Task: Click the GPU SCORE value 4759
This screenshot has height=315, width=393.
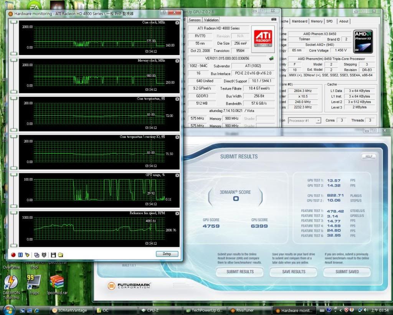Action: pos(211,226)
